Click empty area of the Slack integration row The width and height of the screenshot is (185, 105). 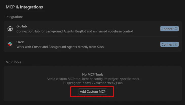point(132,44)
